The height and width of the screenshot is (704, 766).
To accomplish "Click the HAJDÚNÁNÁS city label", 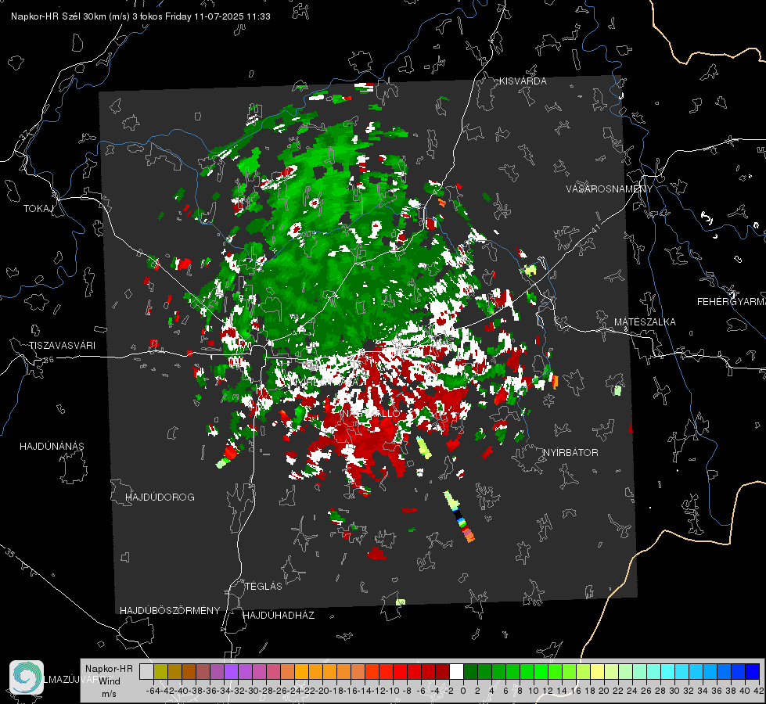I will [52, 447].
